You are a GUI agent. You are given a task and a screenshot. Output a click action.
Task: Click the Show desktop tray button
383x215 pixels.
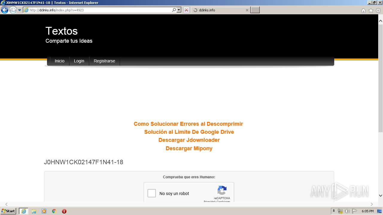[380, 211]
